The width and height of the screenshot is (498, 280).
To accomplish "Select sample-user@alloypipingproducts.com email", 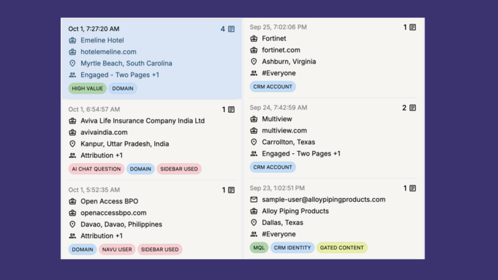I will tap(324, 199).
